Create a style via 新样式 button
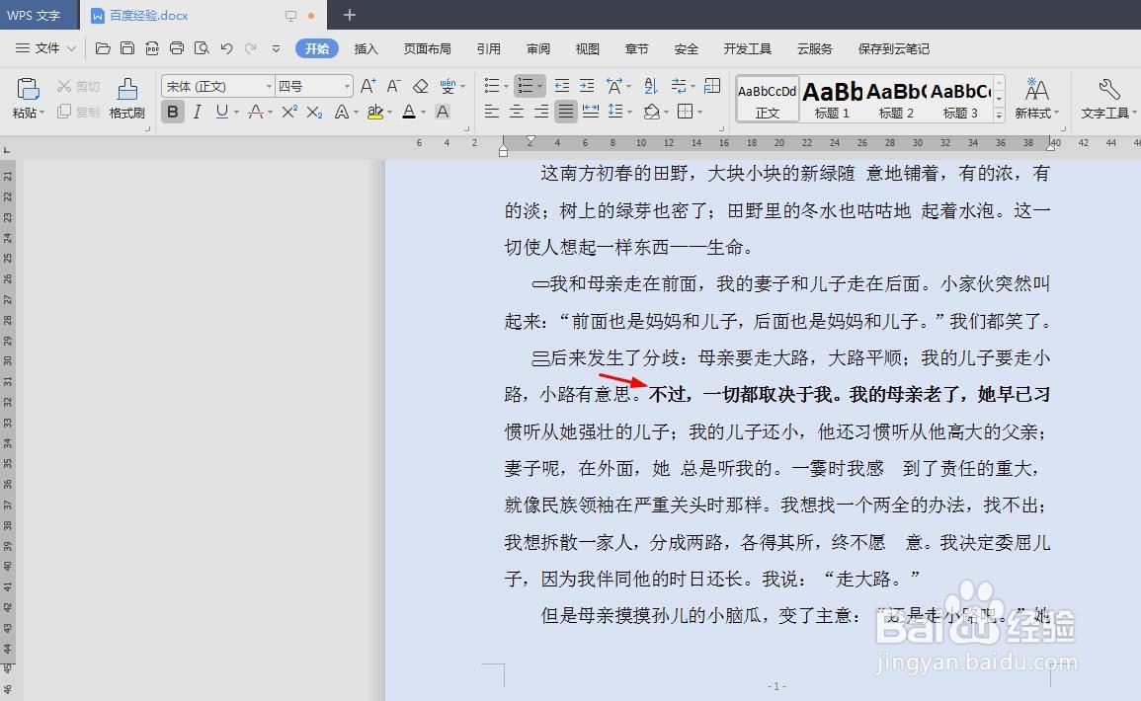Viewport: 1141px width, 701px height. tap(1037, 99)
